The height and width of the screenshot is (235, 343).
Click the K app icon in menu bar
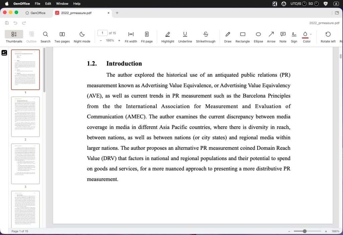[x=275, y=4]
